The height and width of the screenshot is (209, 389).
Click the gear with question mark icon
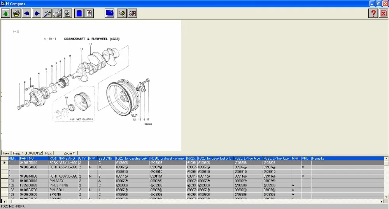tap(122, 13)
